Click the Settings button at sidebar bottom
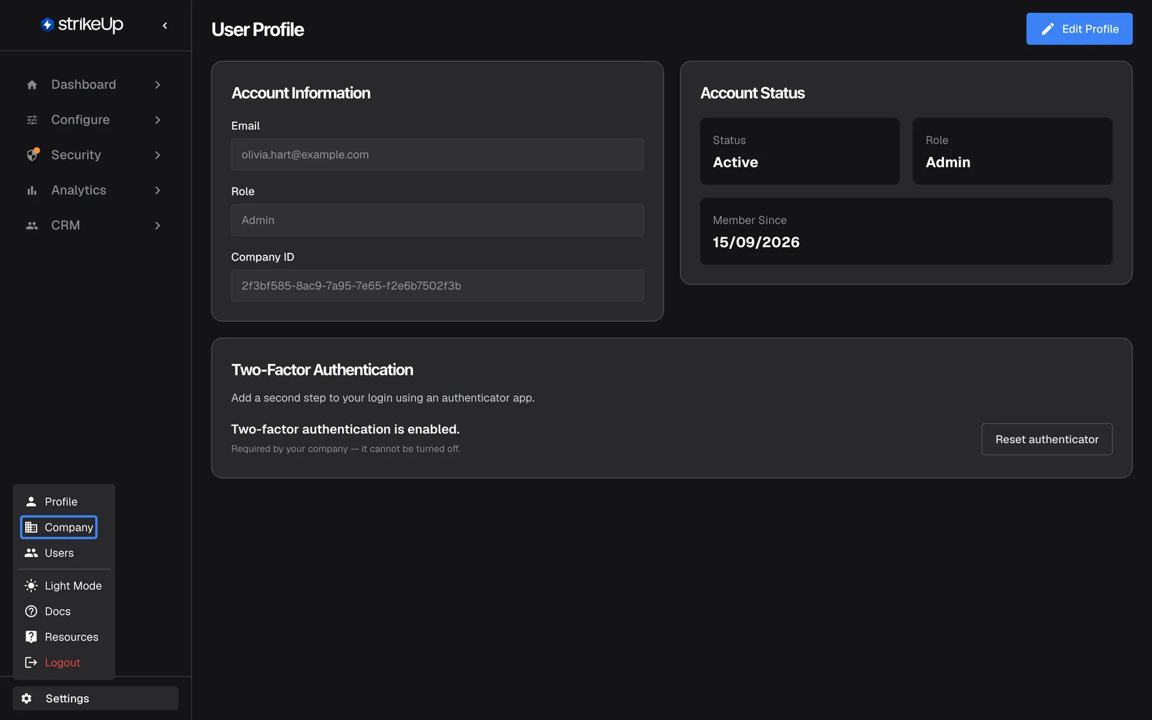Screen dimensions: 1152x720 (x=95, y=698)
